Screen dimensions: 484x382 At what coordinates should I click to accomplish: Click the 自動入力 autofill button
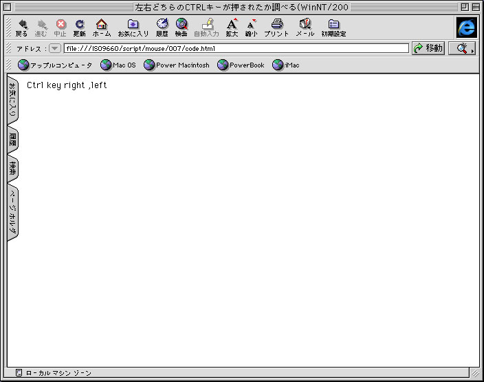206,28
